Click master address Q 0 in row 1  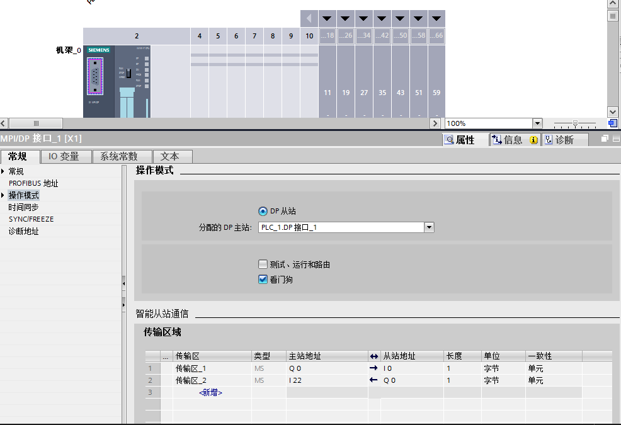tap(327, 368)
